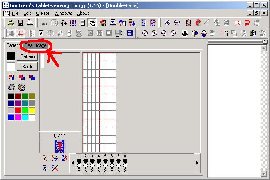Click the blue grid icon in second toolbar
Image resolution: width=270 pixels, height=180 pixels.
click(130, 33)
